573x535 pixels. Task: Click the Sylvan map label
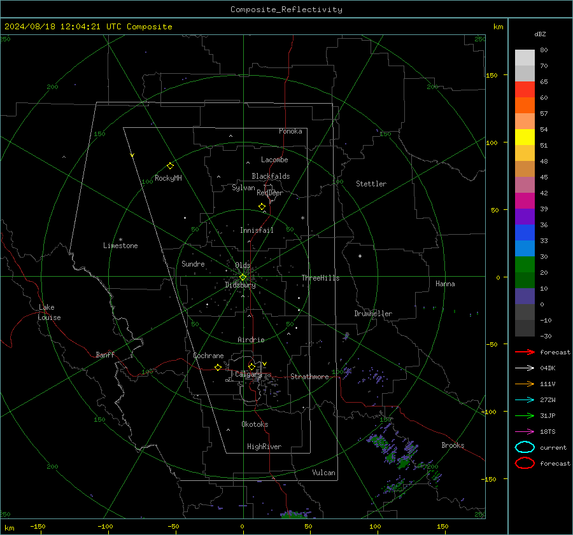coord(243,188)
